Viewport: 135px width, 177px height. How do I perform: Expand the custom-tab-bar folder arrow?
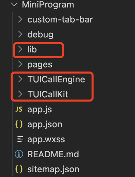[x=20, y=19]
